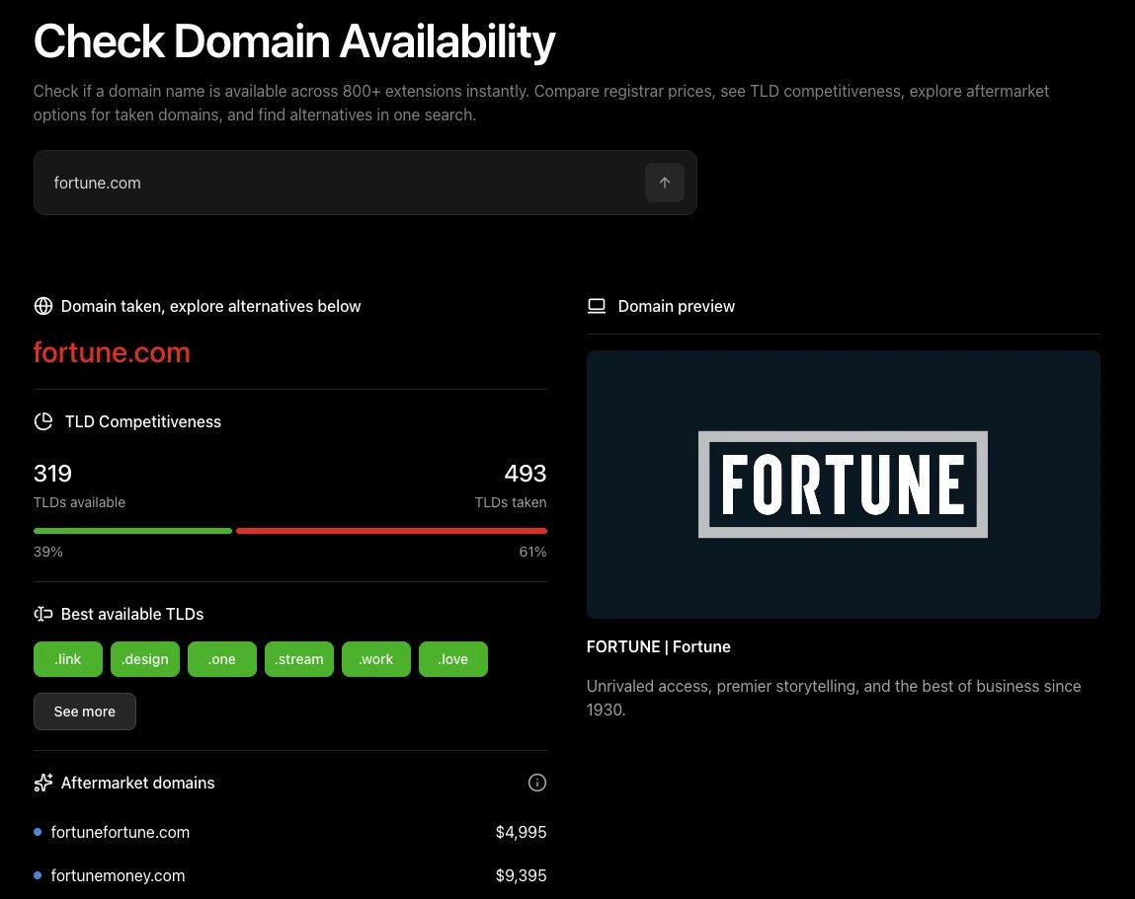Click the 493 TLDs taken count
This screenshot has width=1135, height=899.
526,473
